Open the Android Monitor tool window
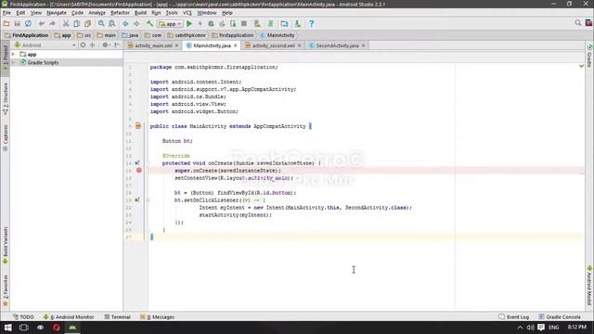The width and height of the screenshot is (594, 334). pyautogui.click(x=69, y=317)
